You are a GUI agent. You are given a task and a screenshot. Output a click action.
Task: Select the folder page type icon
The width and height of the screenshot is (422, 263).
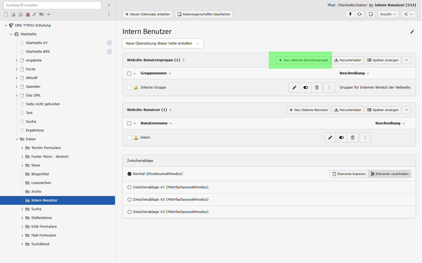42,14
